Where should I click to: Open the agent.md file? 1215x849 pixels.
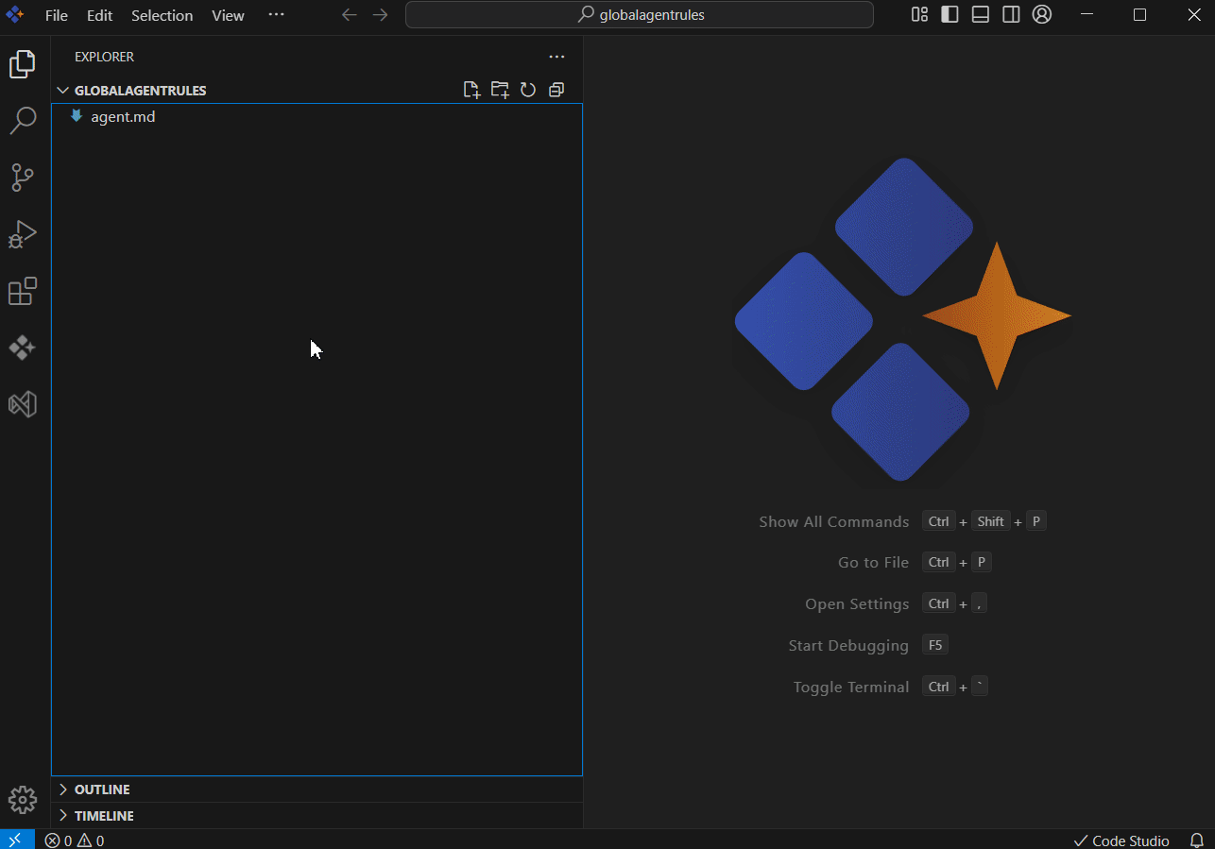click(123, 117)
